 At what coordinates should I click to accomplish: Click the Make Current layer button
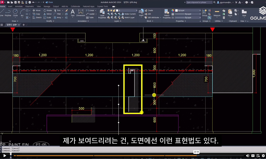coord(128,14)
